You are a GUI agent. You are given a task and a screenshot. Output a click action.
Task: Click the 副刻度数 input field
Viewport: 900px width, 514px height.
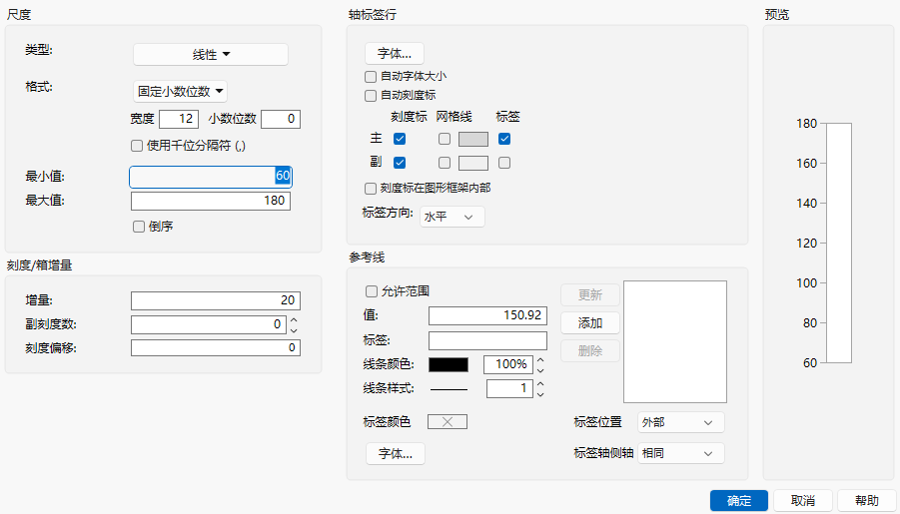click(209, 324)
